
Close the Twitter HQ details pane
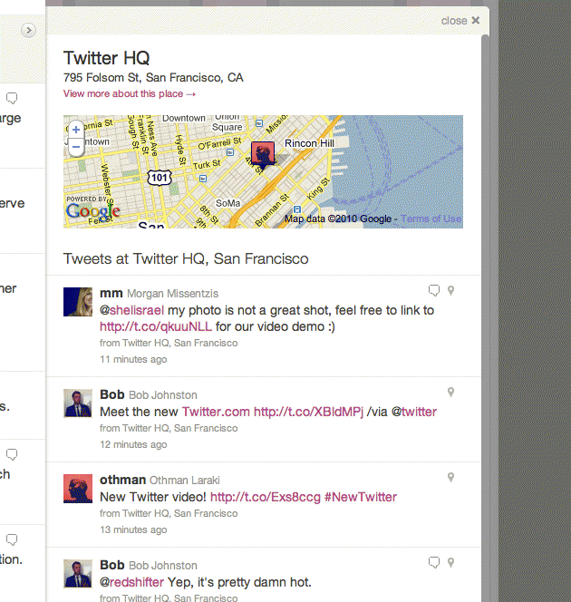[x=460, y=21]
